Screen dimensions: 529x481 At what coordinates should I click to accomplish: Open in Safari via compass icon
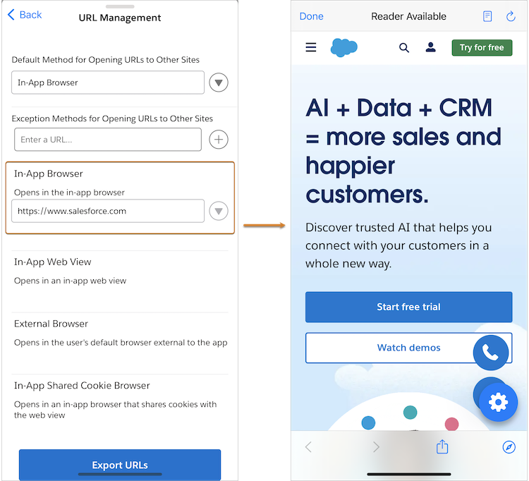[x=509, y=447]
